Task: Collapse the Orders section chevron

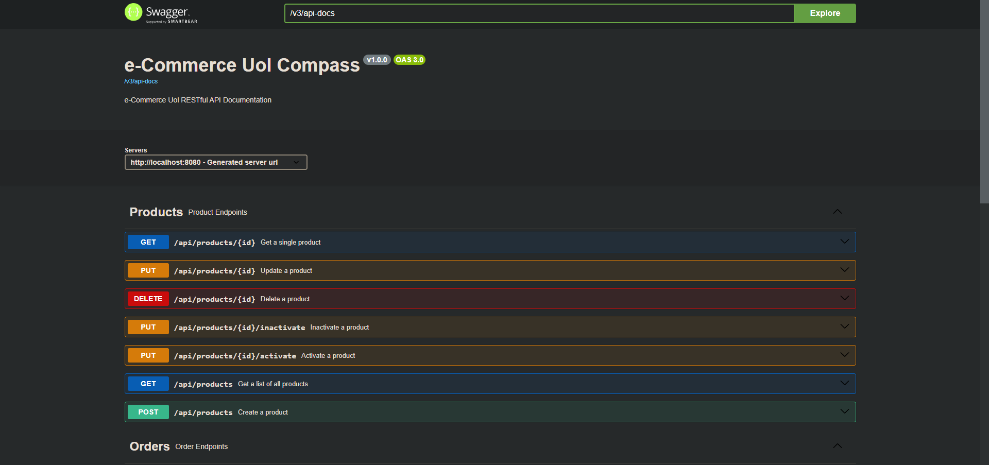Action: [x=837, y=446]
